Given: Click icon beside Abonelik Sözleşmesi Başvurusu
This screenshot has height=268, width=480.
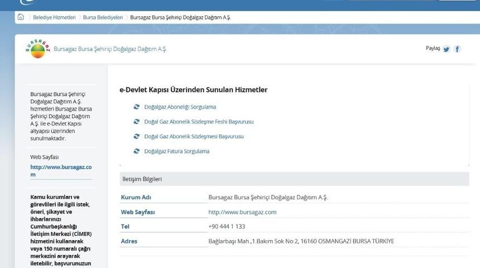Looking at the screenshot, I should (137, 136).
